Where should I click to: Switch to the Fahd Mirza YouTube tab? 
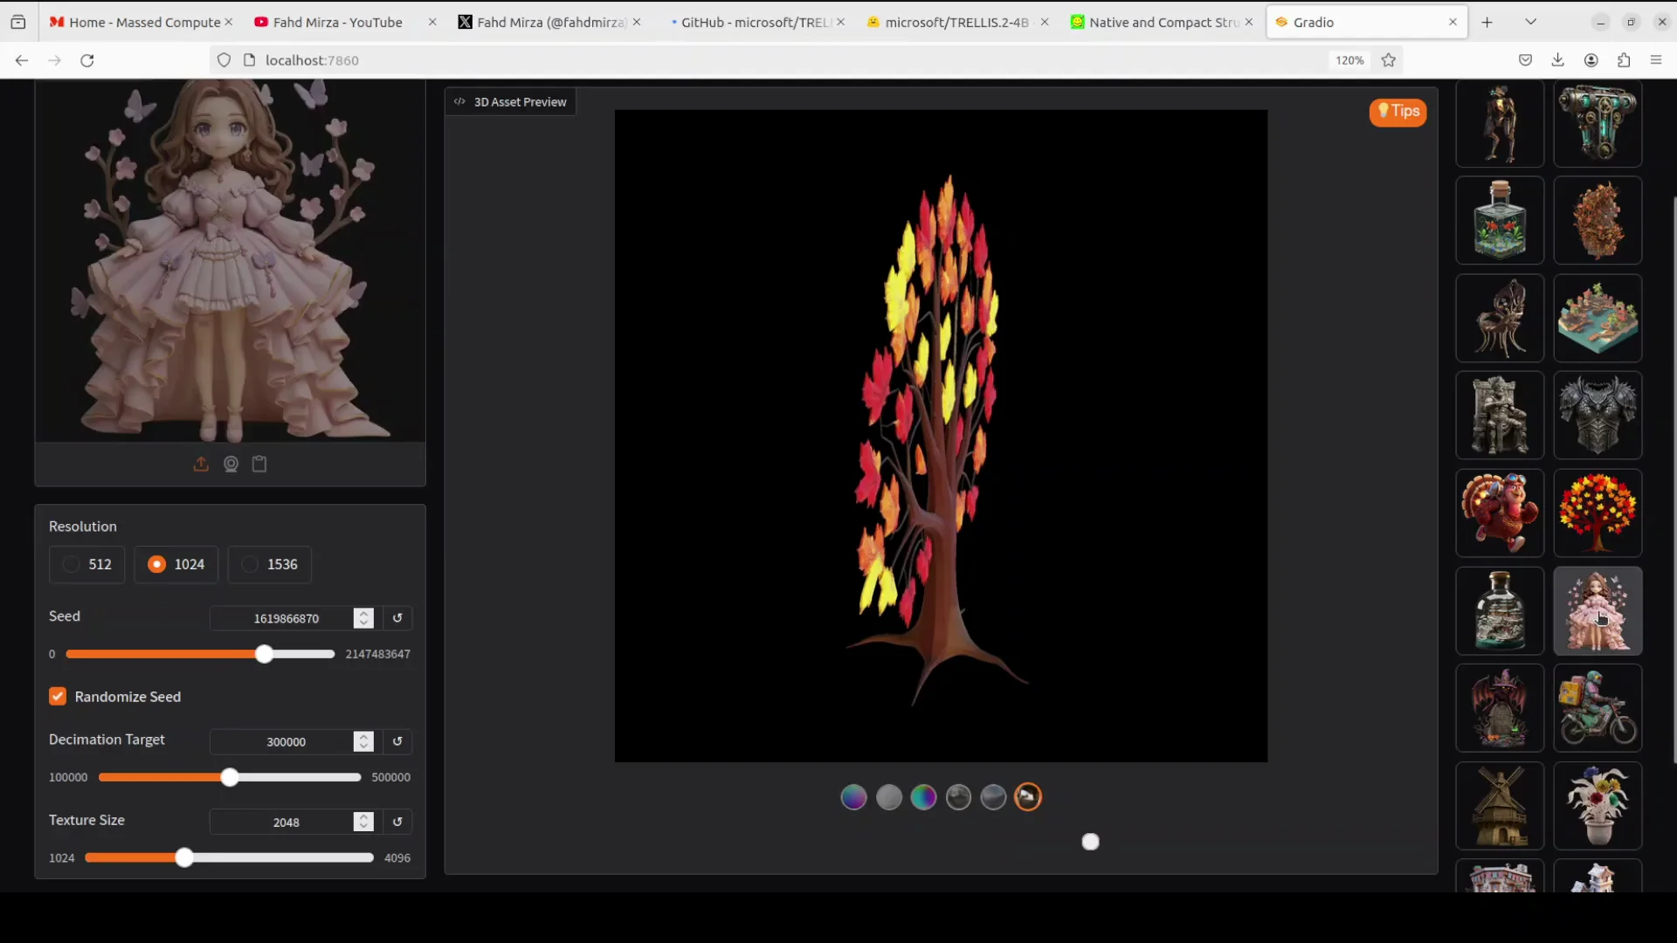click(x=336, y=22)
